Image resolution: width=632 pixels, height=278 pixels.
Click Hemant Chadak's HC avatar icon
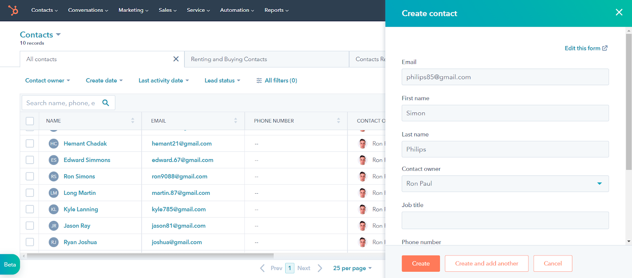pos(54,144)
